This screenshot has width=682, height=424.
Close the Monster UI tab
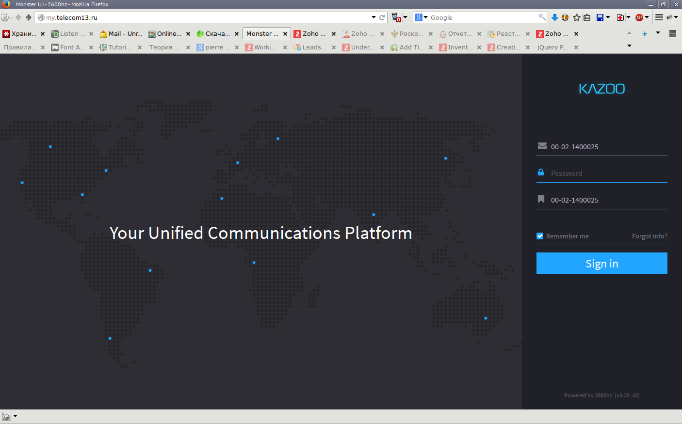click(285, 34)
